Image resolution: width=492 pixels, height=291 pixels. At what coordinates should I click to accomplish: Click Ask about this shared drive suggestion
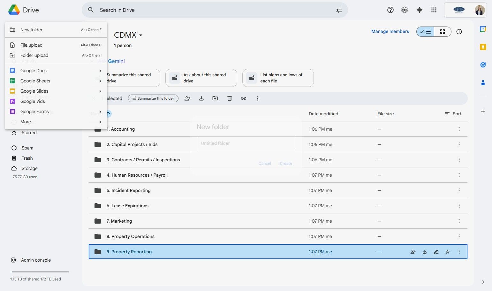(201, 78)
